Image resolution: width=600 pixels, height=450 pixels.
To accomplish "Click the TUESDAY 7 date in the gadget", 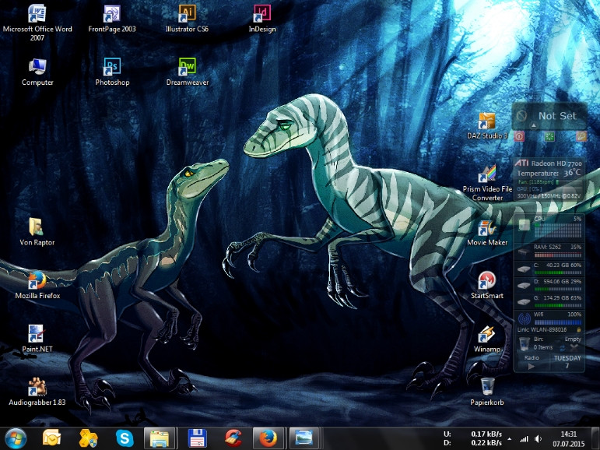I will tap(567, 362).
